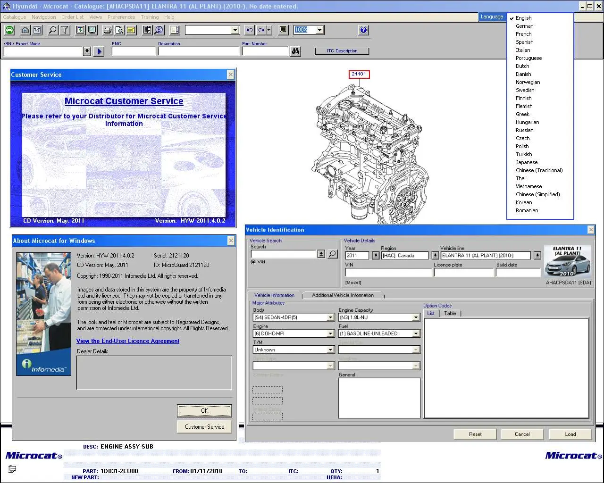The width and height of the screenshot is (604, 483).
Task: Click the yellow note icon in toolbar
Action: (x=131, y=30)
